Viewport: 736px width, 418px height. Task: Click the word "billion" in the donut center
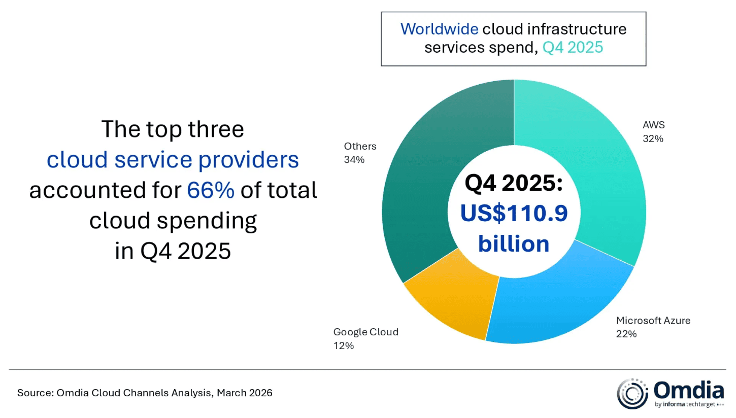[x=514, y=243]
